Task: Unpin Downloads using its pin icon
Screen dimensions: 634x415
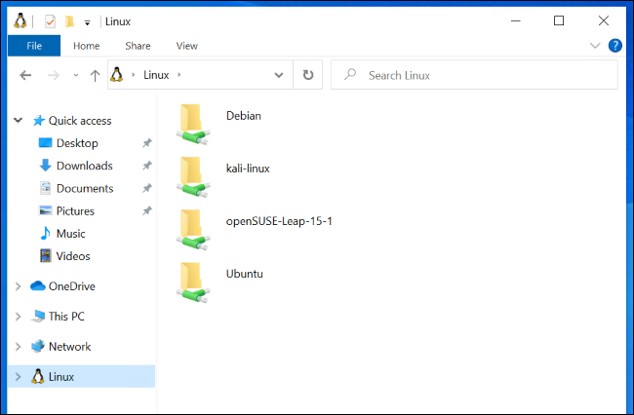Action: [x=146, y=166]
